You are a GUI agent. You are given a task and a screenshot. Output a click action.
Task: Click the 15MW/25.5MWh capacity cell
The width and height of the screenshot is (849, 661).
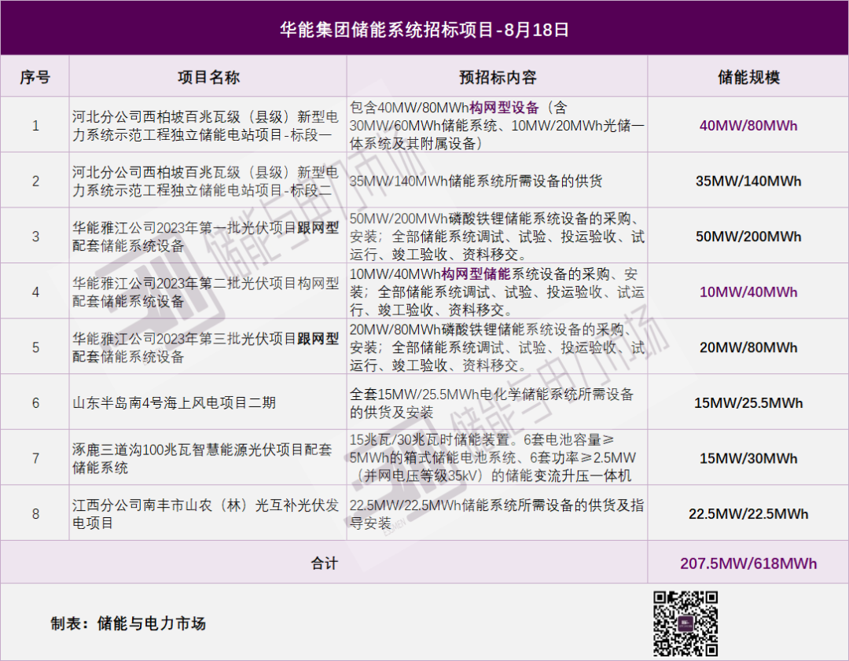click(748, 403)
